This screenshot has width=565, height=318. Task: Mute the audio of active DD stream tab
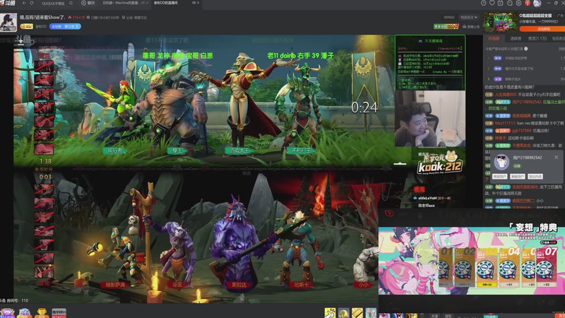(x=194, y=3)
